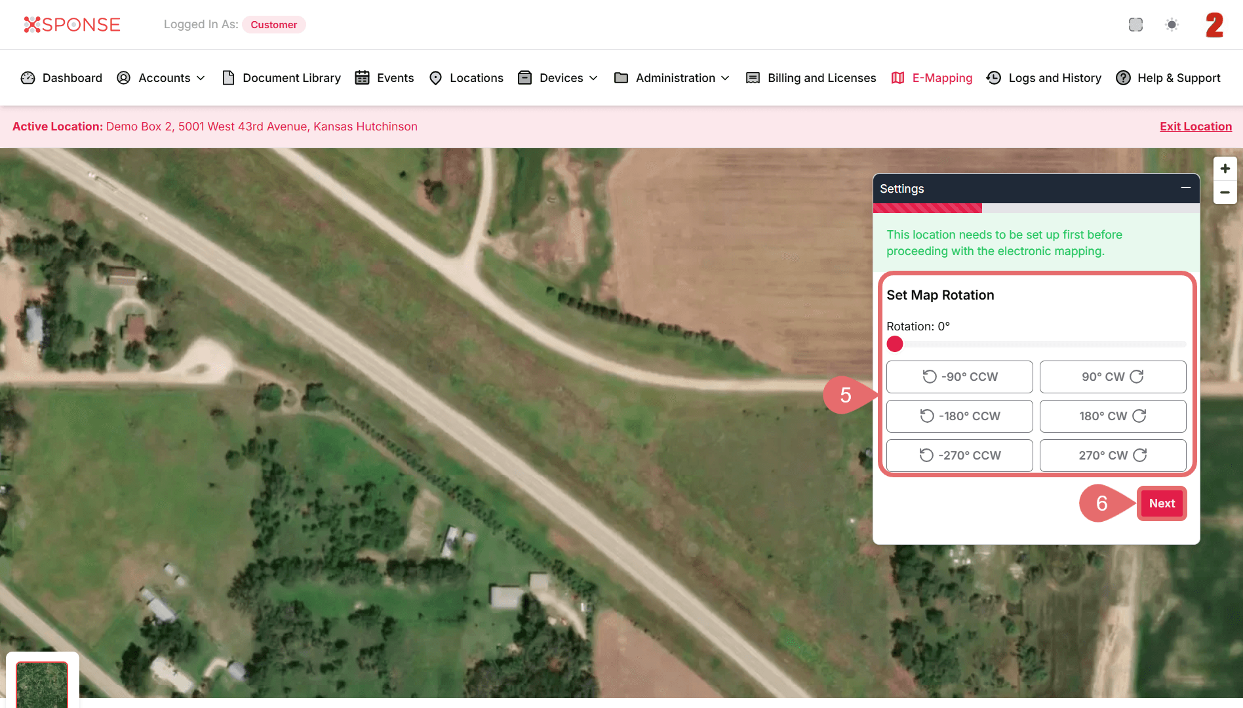The image size is (1243, 708).
Task: Rotate map 270° CW
Action: tap(1113, 456)
